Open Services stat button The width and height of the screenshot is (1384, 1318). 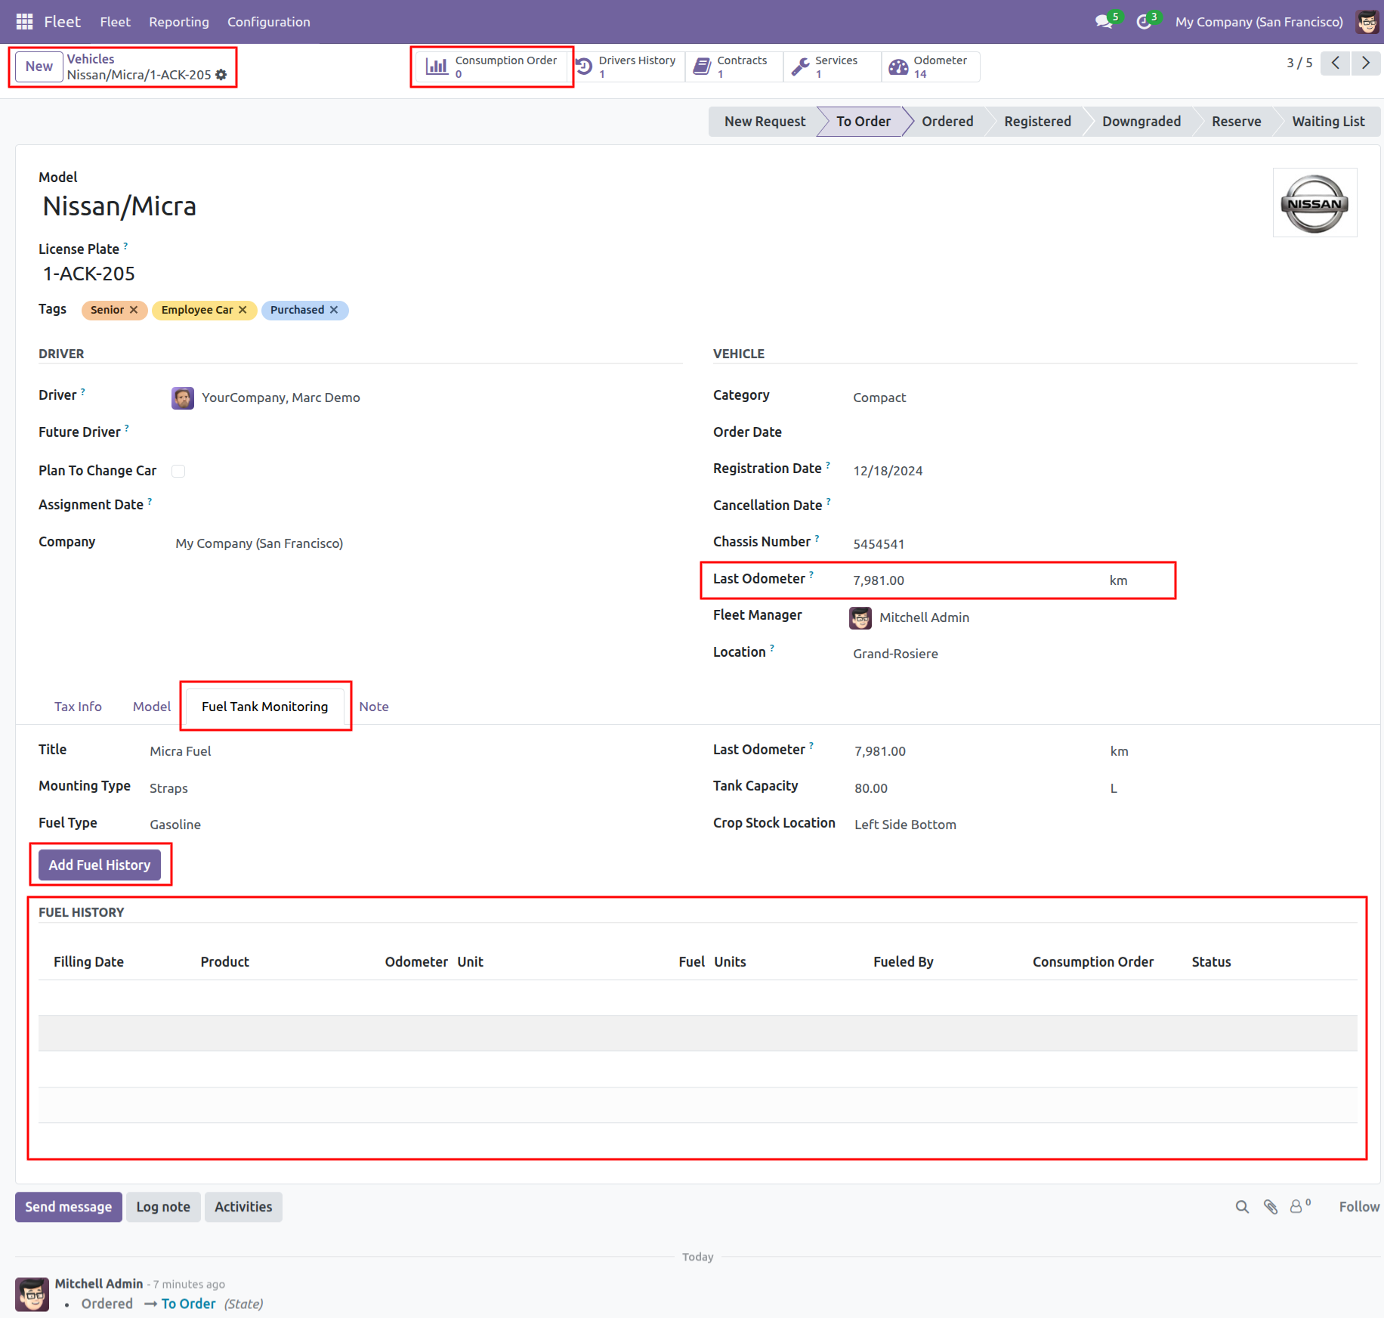click(x=833, y=67)
